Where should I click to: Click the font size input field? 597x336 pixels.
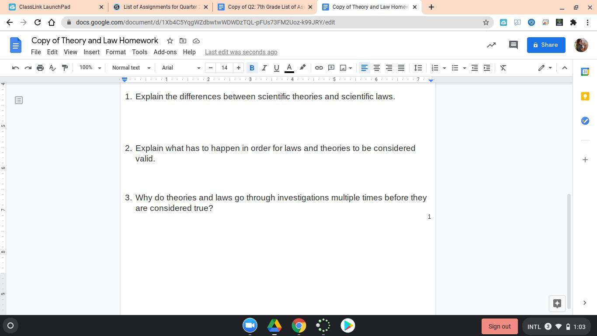[224, 68]
